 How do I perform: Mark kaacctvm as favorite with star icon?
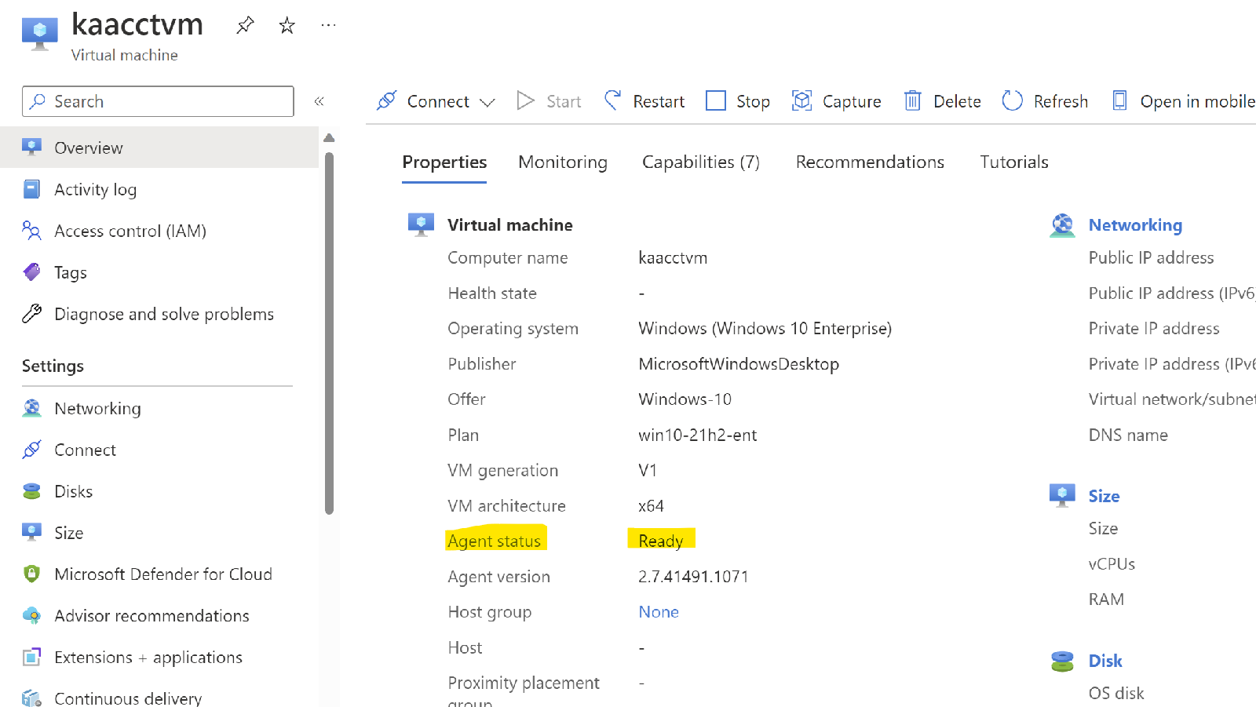point(287,25)
